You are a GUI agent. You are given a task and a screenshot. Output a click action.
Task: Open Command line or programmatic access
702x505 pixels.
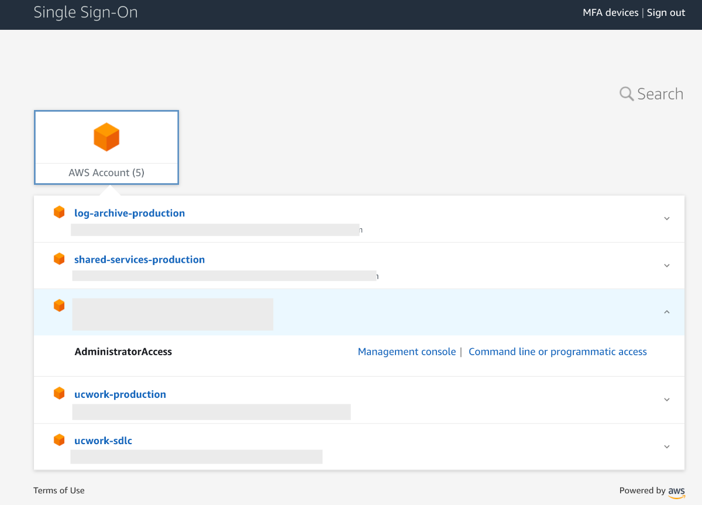(558, 352)
